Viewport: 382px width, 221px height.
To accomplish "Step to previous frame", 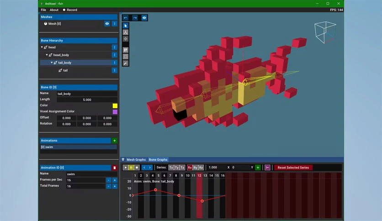I will (144, 168).
